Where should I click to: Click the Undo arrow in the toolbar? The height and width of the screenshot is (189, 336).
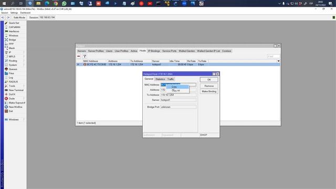click(3, 17)
